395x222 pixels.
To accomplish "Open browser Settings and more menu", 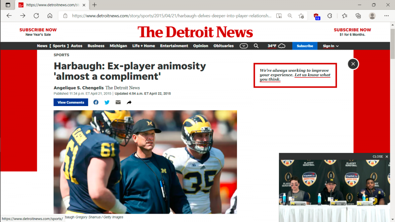I will [x=386, y=16].
